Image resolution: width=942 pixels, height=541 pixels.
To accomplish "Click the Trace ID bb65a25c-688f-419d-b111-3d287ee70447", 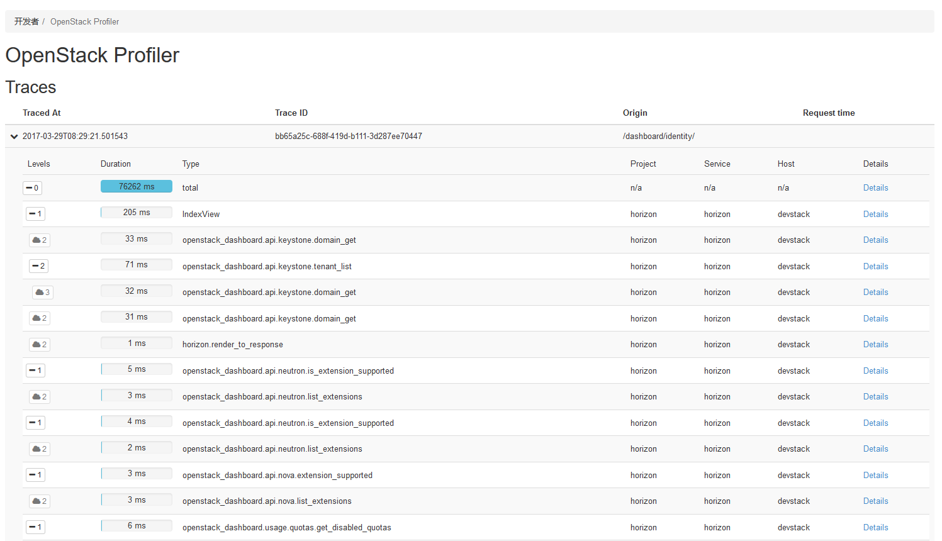I will (x=348, y=137).
